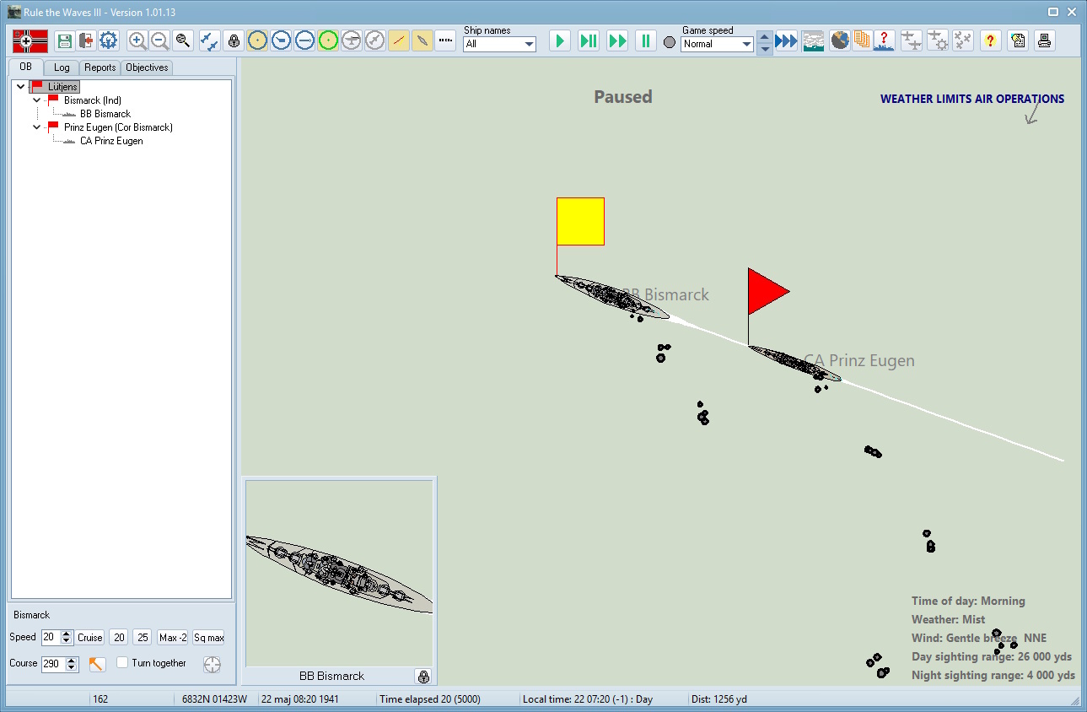Image resolution: width=1087 pixels, height=712 pixels.
Task: Click the zoom out magnifier icon
Action: click(160, 40)
